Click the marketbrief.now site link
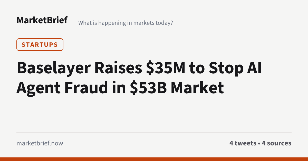Viewport: 308px width, 161px height. [x=40, y=143]
